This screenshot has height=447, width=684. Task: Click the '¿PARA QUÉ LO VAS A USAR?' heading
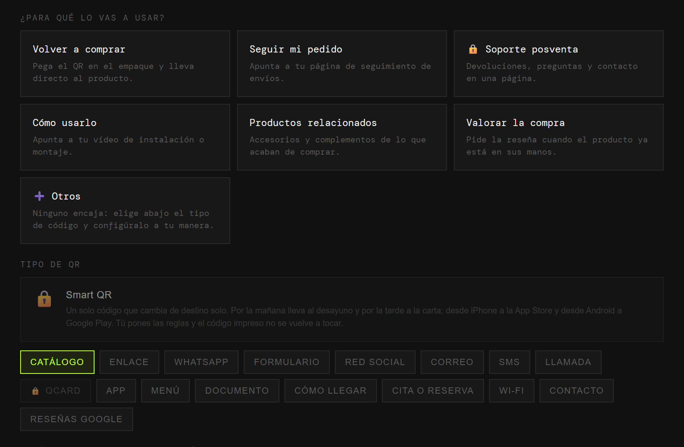click(x=92, y=18)
